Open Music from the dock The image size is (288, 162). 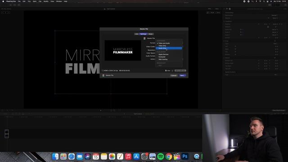(128, 157)
